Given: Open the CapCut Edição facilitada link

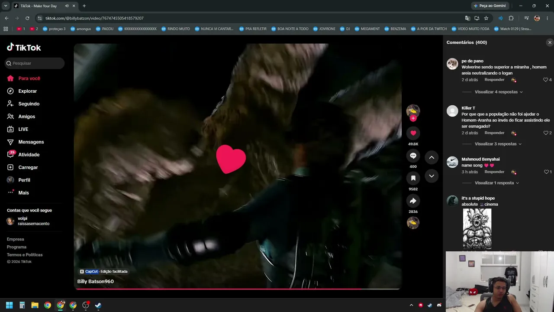Looking at the screenshot, I should (x=104, y=272).
